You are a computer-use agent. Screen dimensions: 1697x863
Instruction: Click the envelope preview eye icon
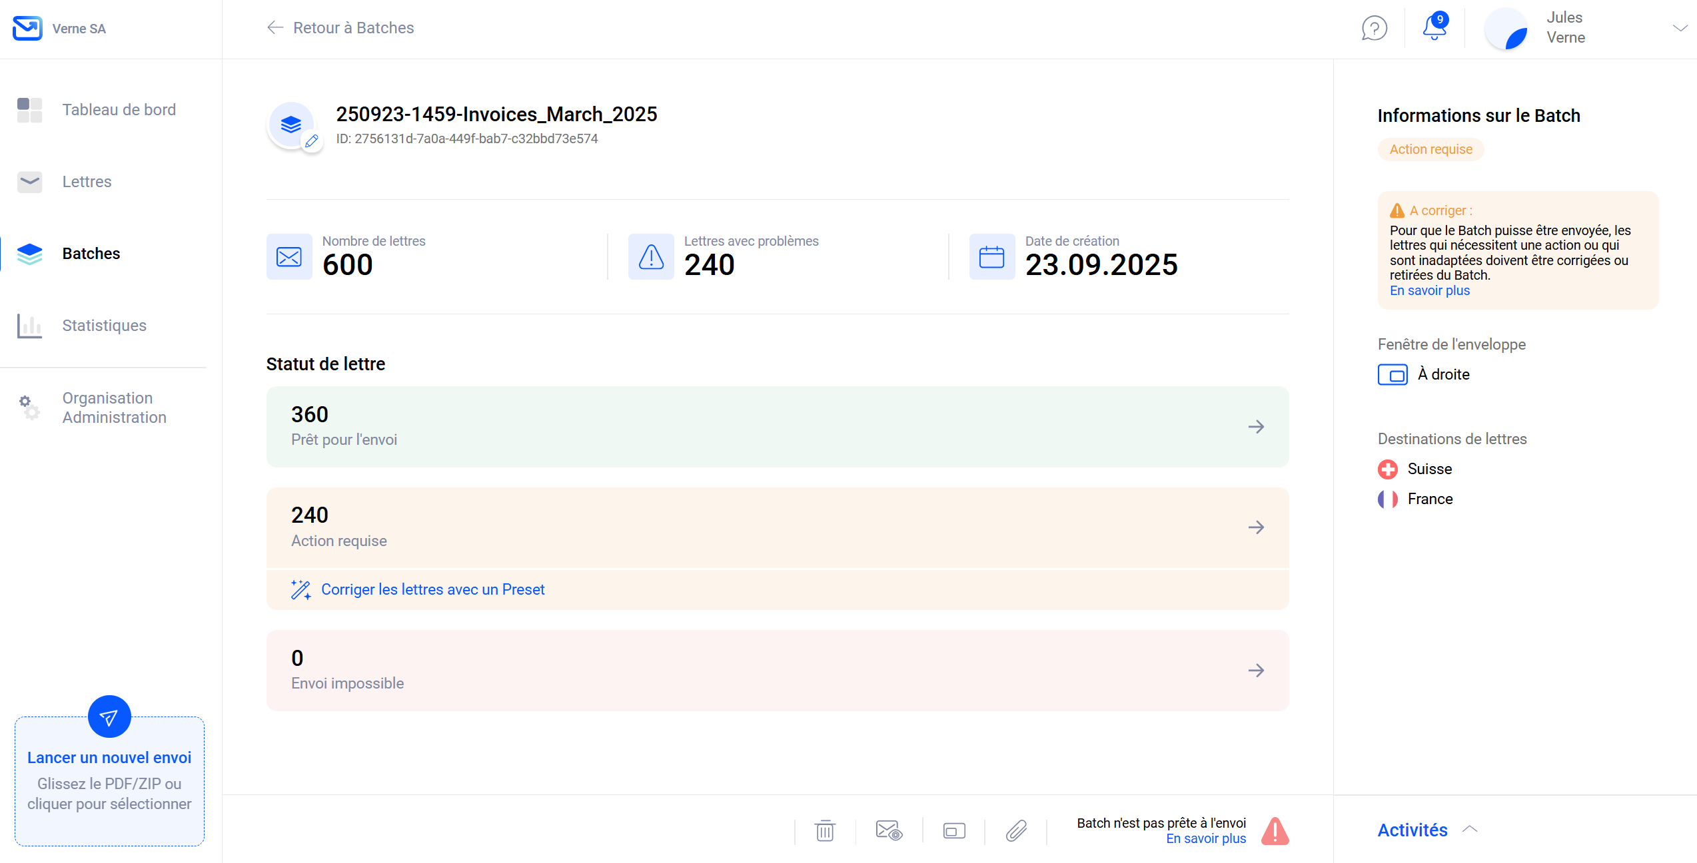[x=888, y=830]
